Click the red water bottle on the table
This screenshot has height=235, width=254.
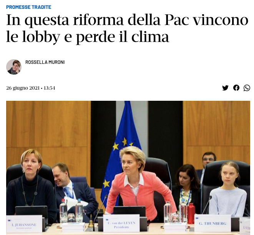(x=191, y=213)
